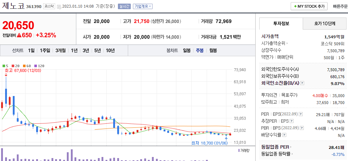Viewport: 348px width, 161px height.
Task: Show the 10년 line chart
Action: [x=110, y=50]
